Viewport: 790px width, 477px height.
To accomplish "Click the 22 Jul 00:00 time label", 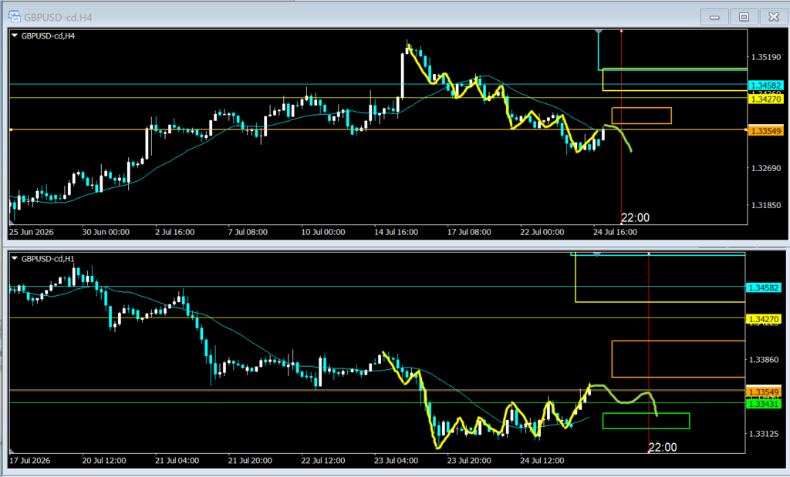I will click(x=542, y=232).
